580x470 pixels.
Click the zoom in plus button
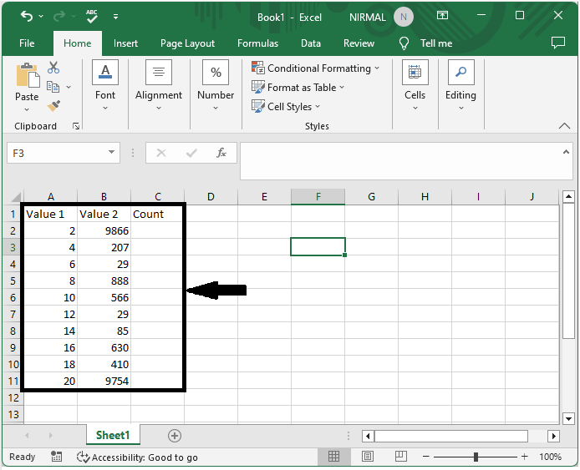pos(525,457)
